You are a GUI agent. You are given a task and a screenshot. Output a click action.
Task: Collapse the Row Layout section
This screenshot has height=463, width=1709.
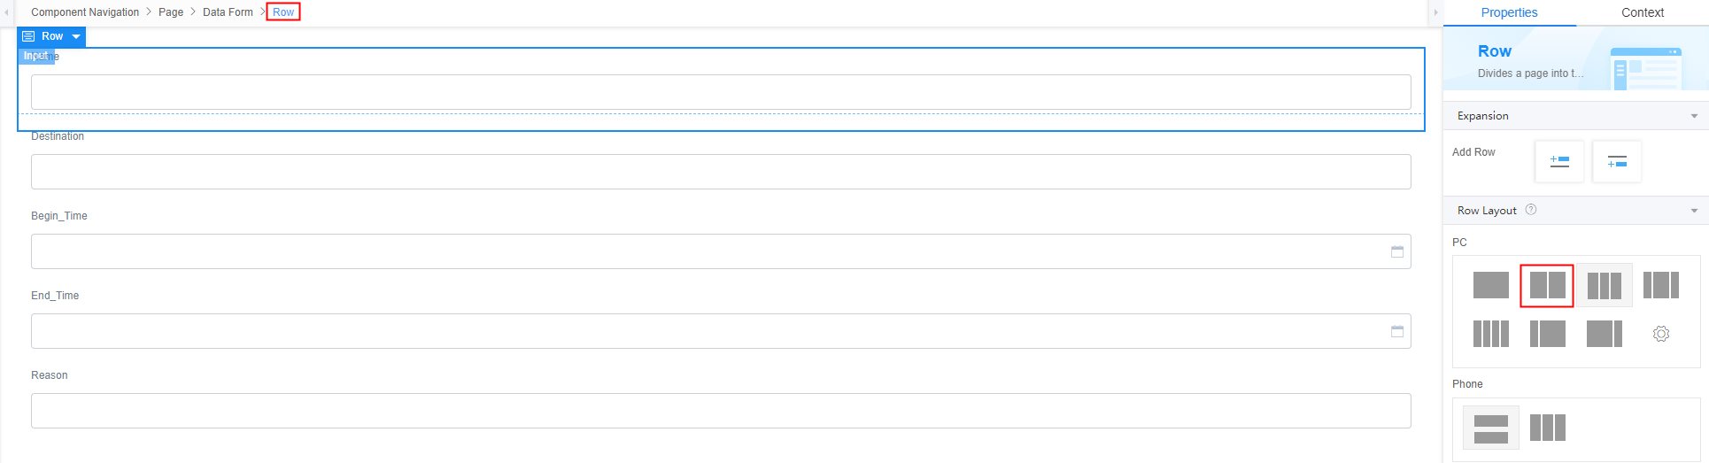[x=1694, y=211]
